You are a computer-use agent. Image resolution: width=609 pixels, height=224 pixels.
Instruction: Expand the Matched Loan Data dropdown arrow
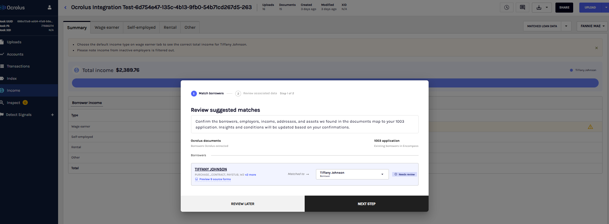coord(566,26)
